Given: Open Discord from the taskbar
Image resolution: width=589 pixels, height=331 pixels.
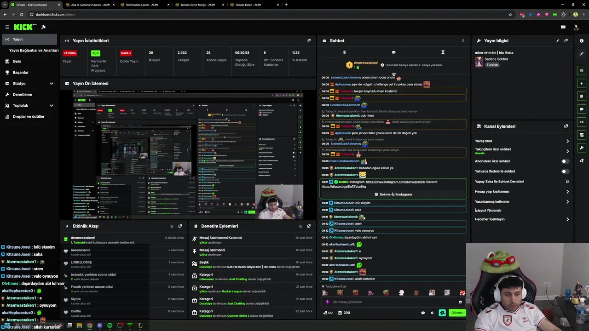Looking at the screenshot, I should [99, 325].
